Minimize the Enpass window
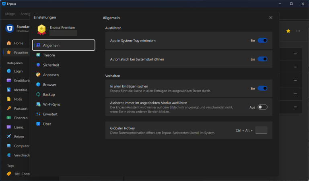This screenshot has height=181, width=309. (x=280, y=4)
